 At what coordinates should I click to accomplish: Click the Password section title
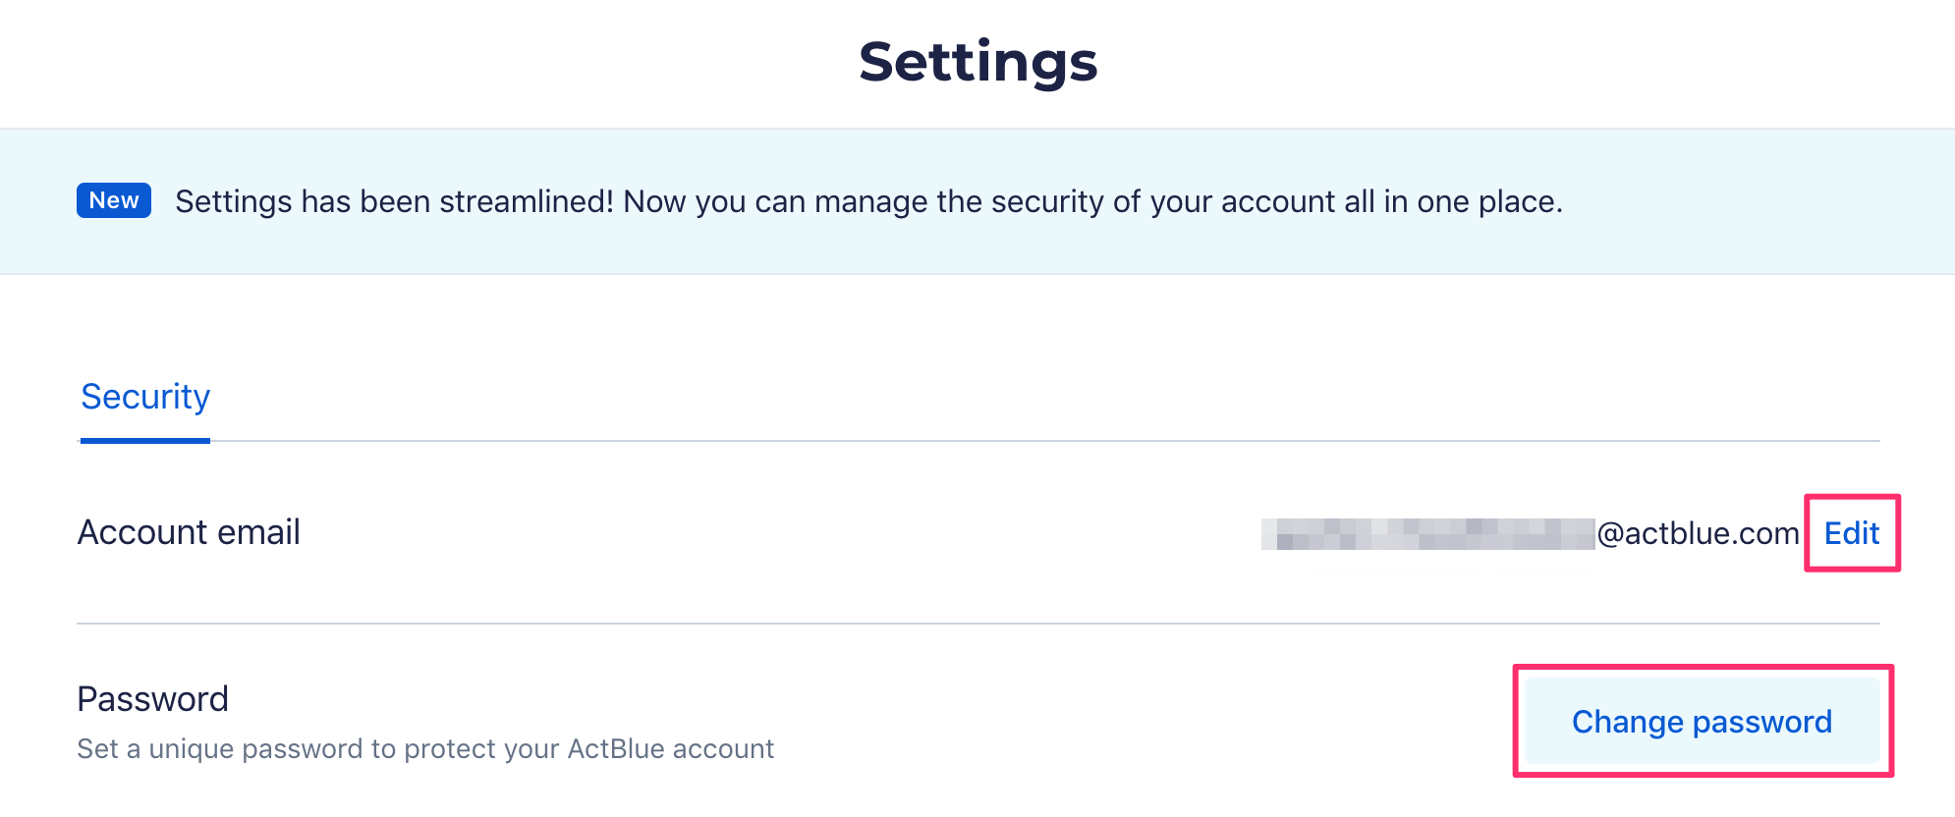(x=152, y=699)
